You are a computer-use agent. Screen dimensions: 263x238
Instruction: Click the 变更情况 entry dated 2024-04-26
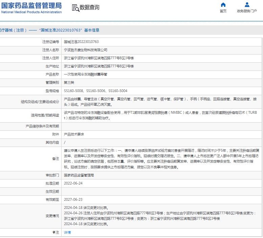(x=160, y=216)
